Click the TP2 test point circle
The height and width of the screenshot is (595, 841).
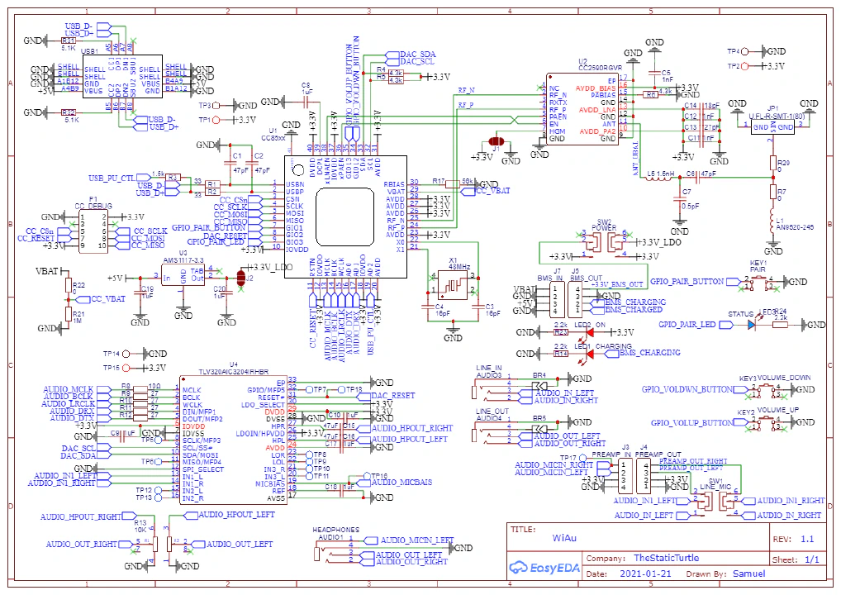coord(744,66)
